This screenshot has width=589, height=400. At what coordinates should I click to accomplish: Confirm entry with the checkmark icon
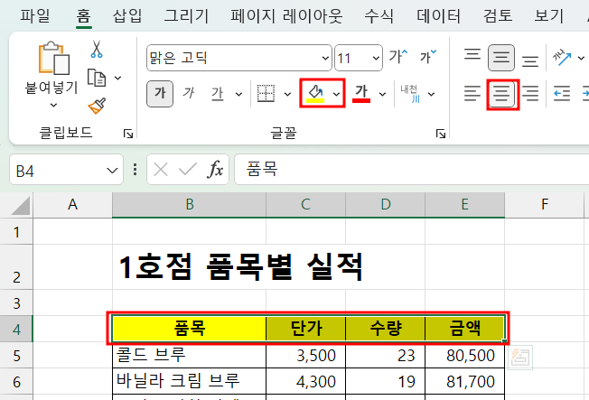(188, 170)
